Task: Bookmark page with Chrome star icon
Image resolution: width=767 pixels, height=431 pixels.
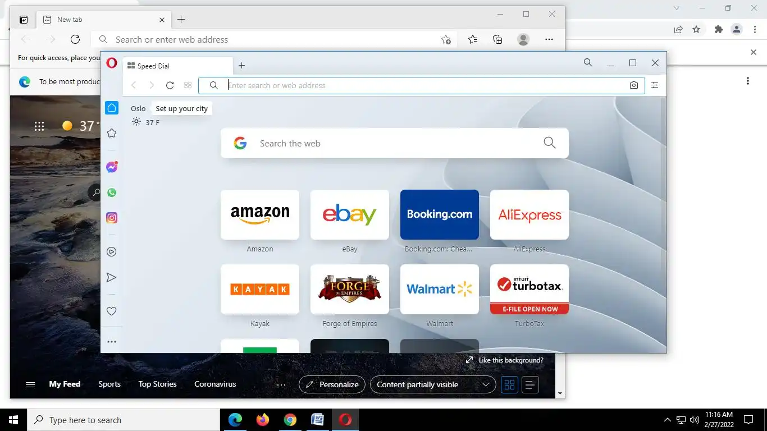Action: click(x=696, y=29)
